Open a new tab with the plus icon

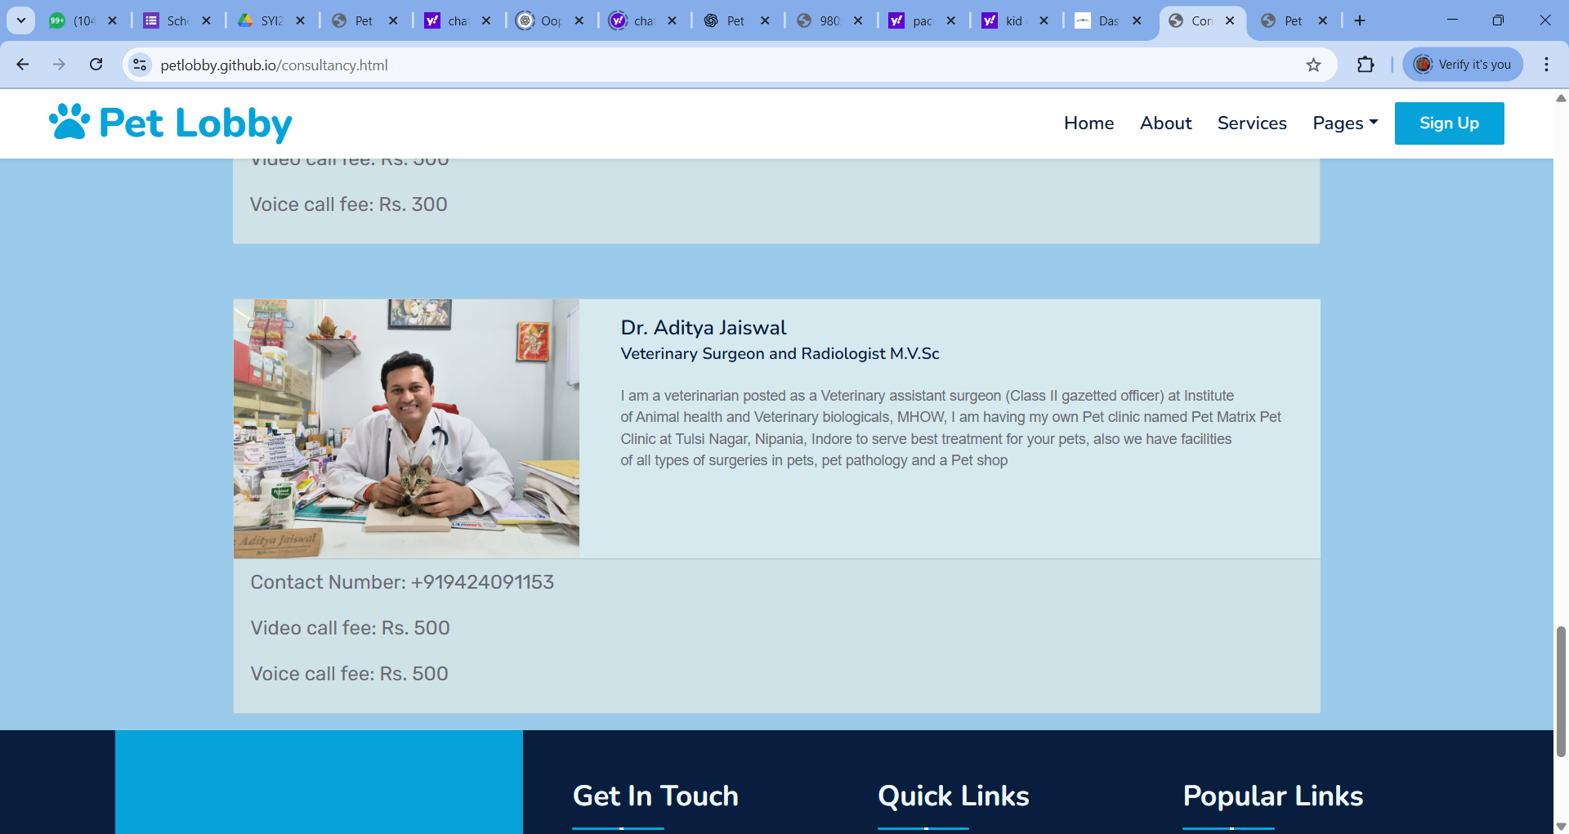1360,20
